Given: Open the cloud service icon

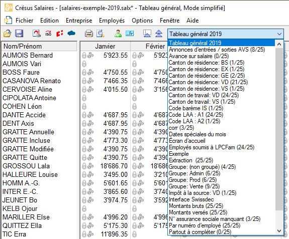Looking at the screenshot, I should coord(71,34).
